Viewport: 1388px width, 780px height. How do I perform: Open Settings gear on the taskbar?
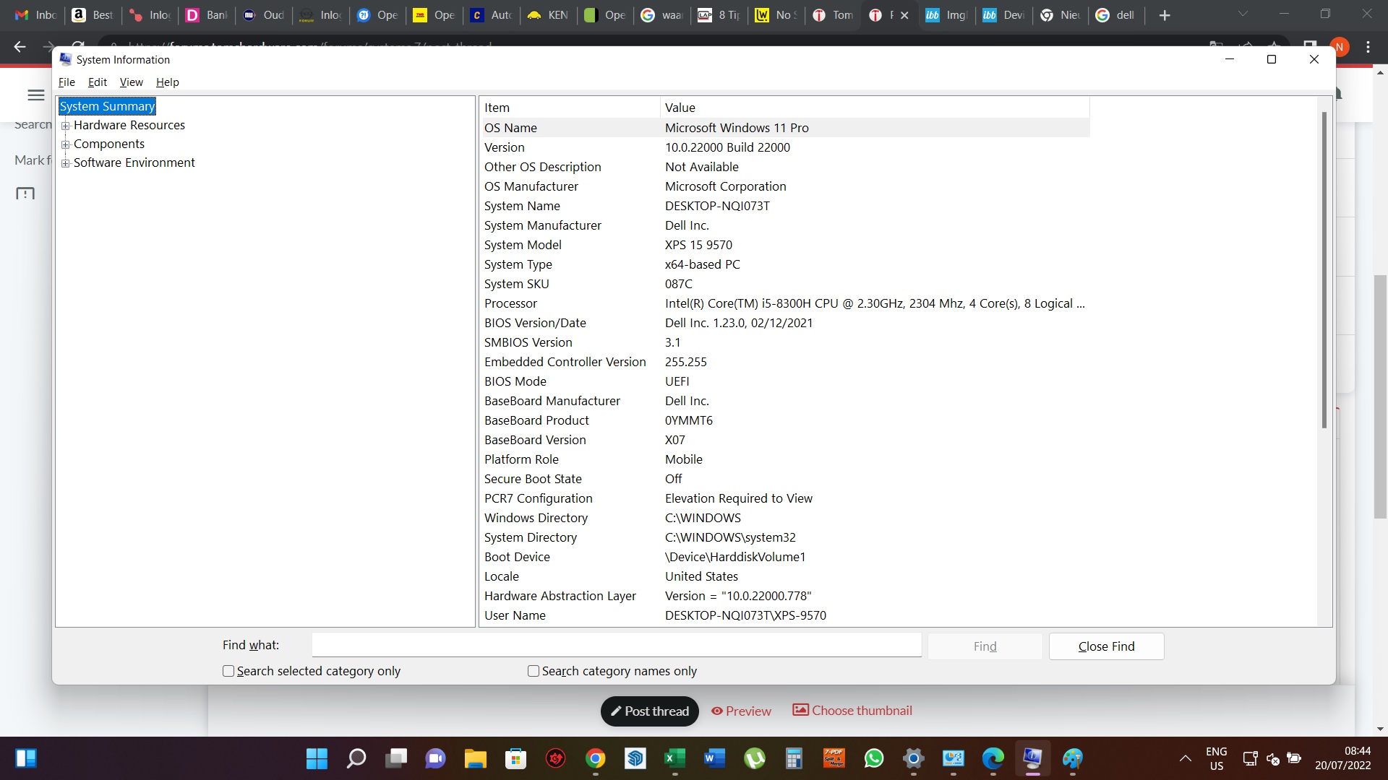[x=914, y=758]
